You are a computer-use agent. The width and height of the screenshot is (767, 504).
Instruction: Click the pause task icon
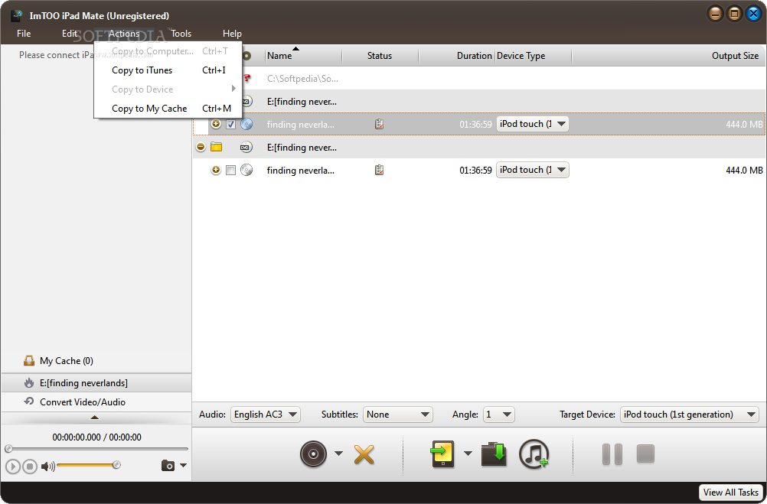612,454
